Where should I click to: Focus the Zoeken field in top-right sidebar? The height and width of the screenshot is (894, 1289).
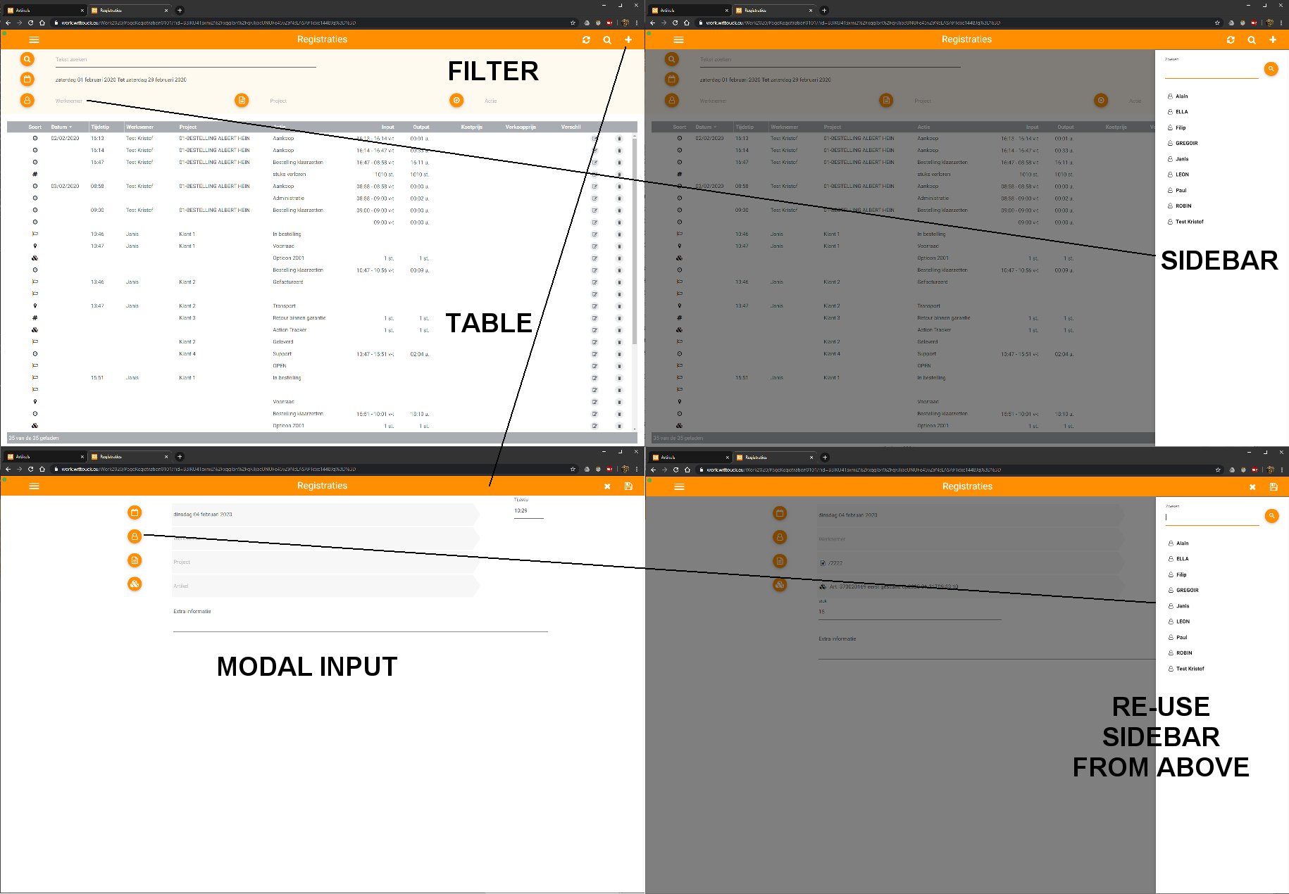point(1212,71)
